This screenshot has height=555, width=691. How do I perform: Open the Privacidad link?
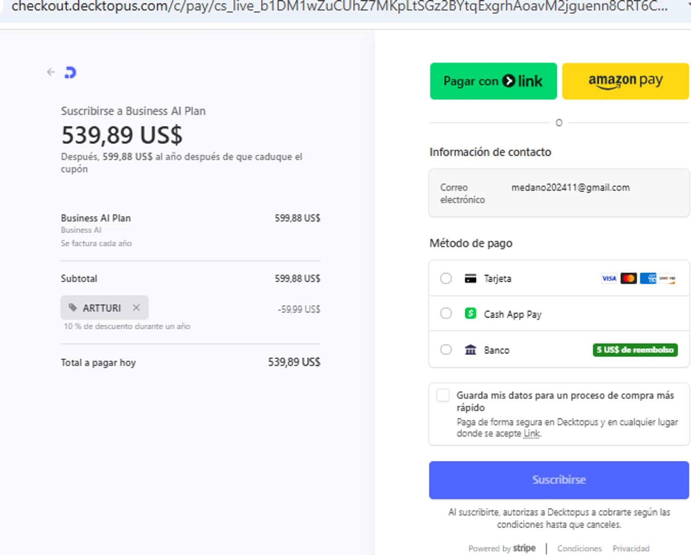coord(631,548)
